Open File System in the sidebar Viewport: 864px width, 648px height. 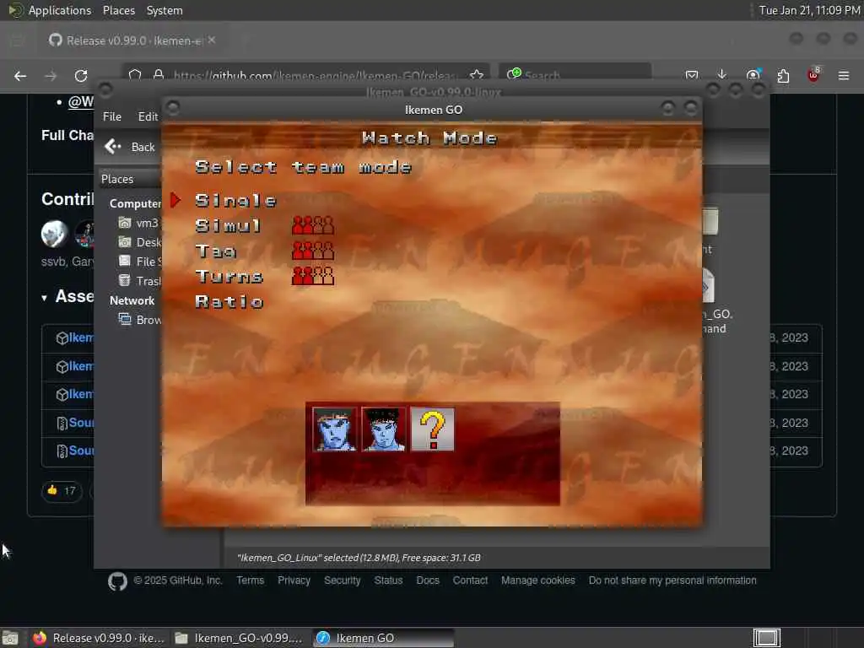[x=140, y=262]
